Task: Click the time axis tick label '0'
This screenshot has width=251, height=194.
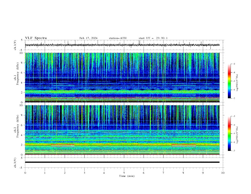Action: 25,173
